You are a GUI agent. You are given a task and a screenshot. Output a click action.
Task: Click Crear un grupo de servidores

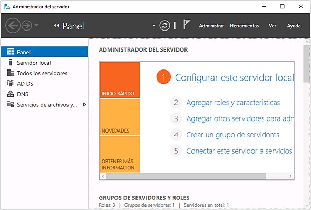(232, 135)
